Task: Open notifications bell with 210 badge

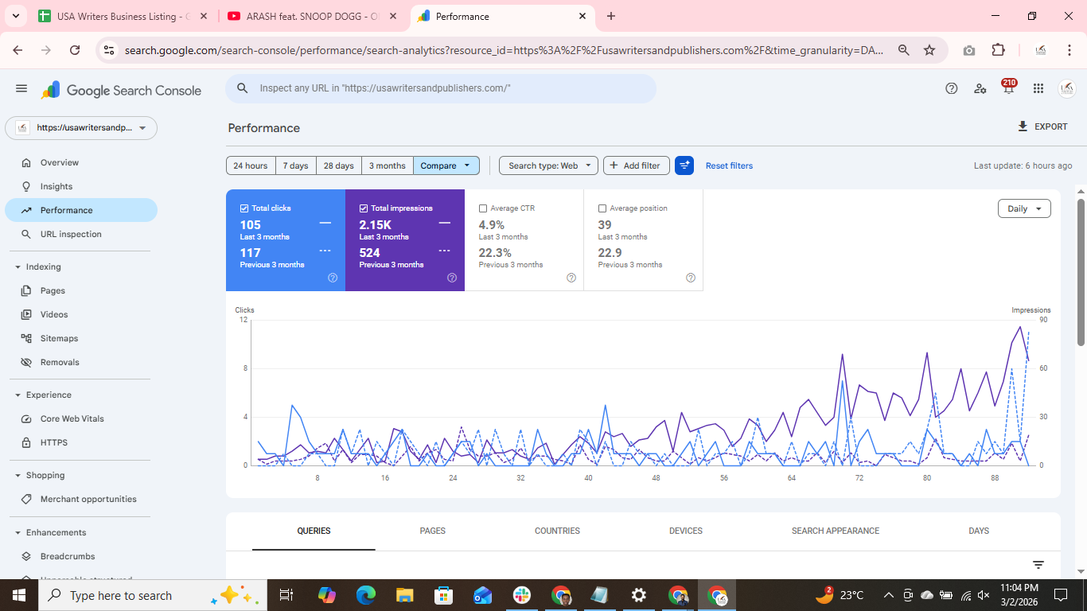Action: coord(1008,88)
